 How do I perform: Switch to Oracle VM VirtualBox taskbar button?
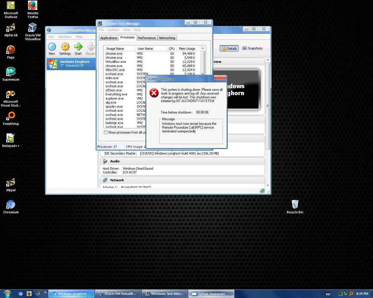pos(118,294)
